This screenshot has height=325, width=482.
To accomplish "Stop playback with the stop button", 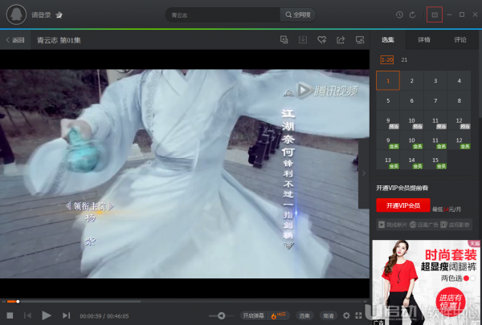I will (x=10, y=315).
